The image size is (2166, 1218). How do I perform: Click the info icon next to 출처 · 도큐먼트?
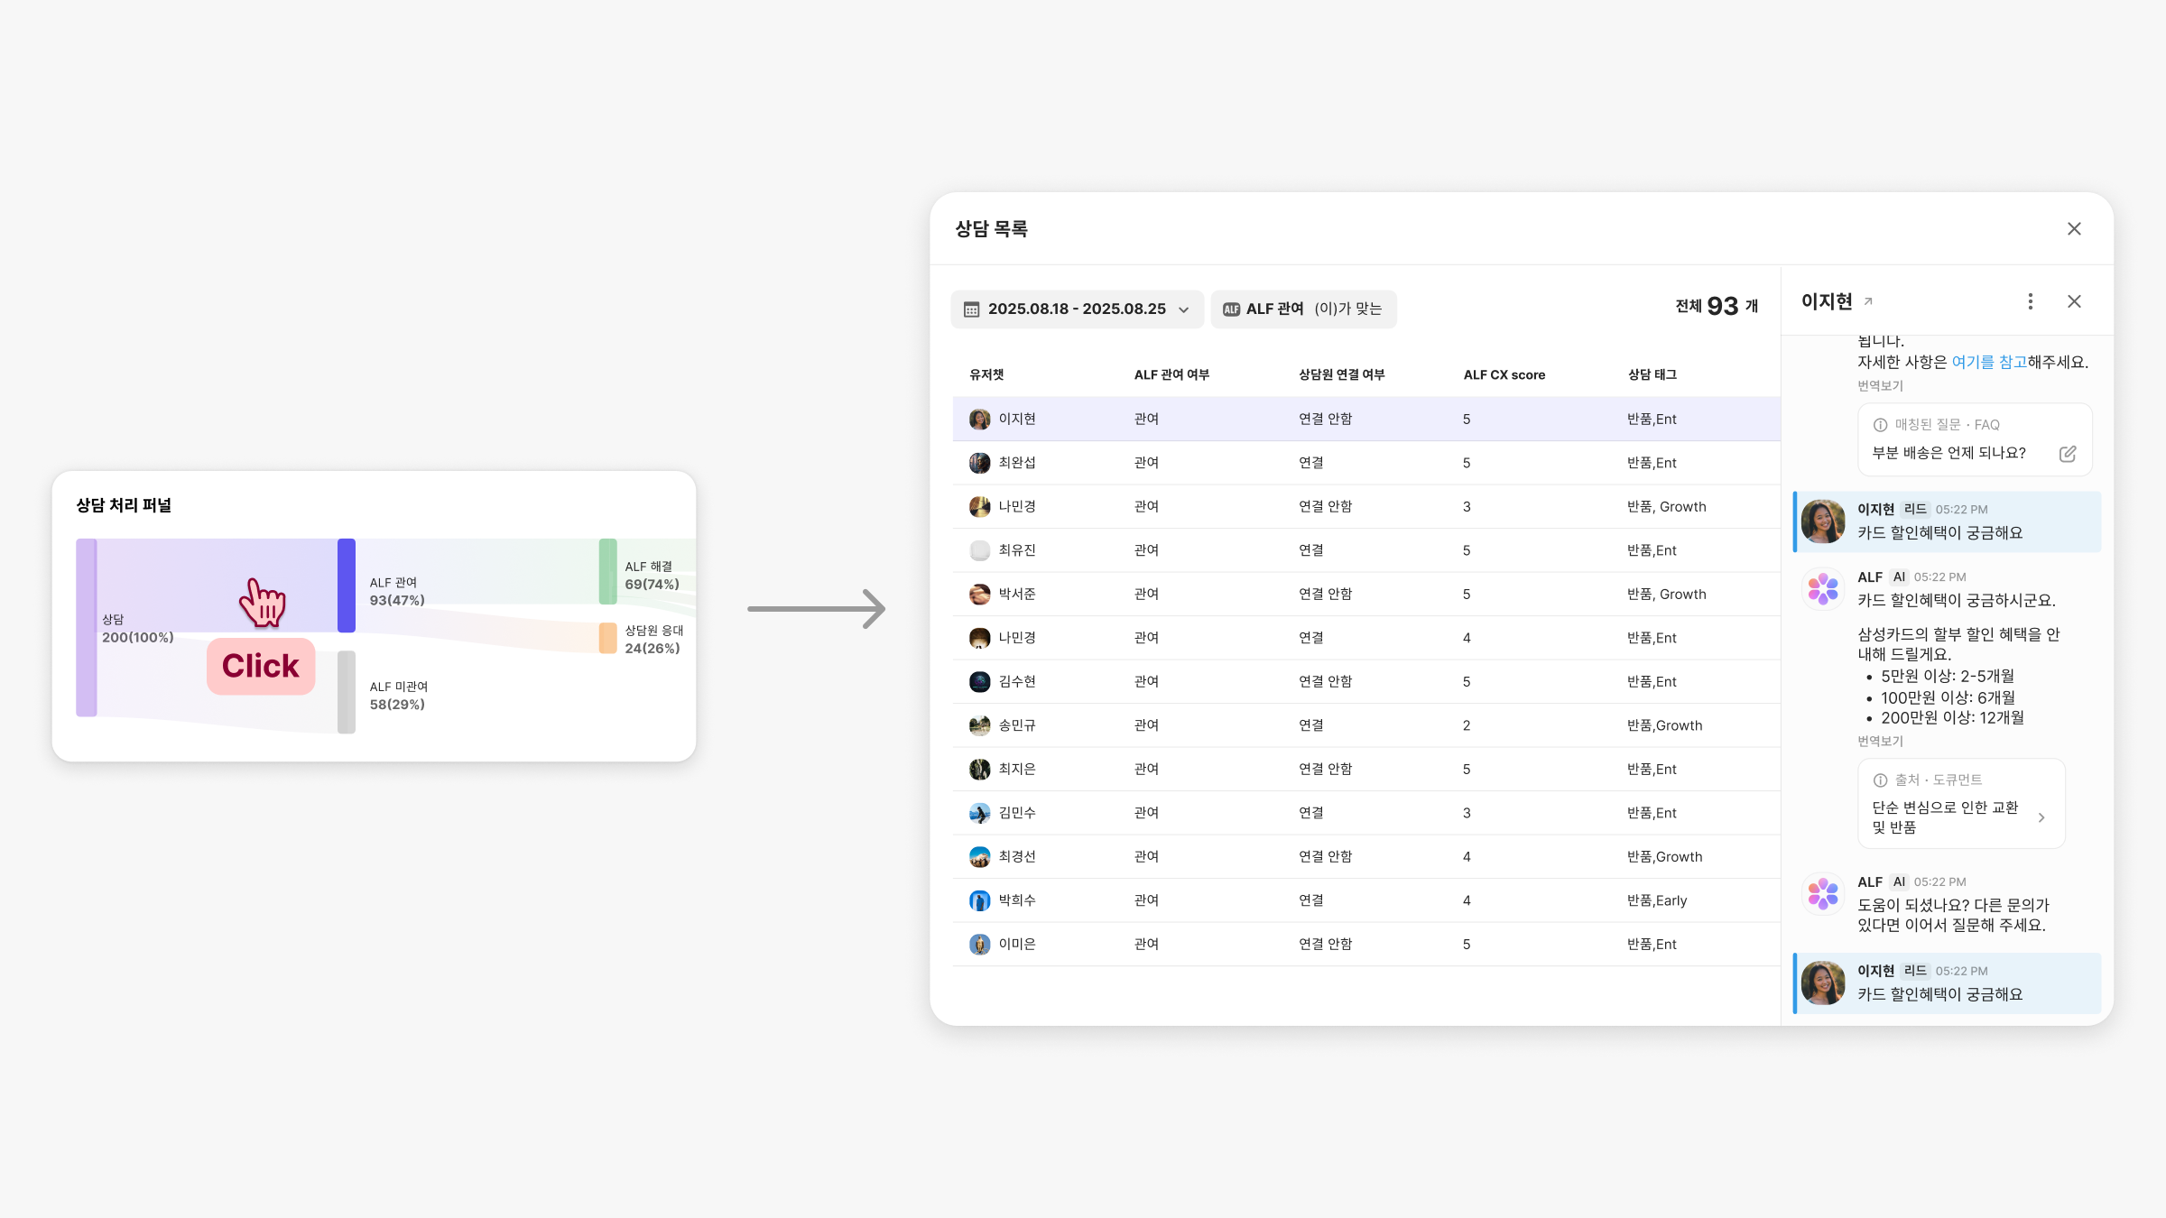click(x=1880, y=780)
